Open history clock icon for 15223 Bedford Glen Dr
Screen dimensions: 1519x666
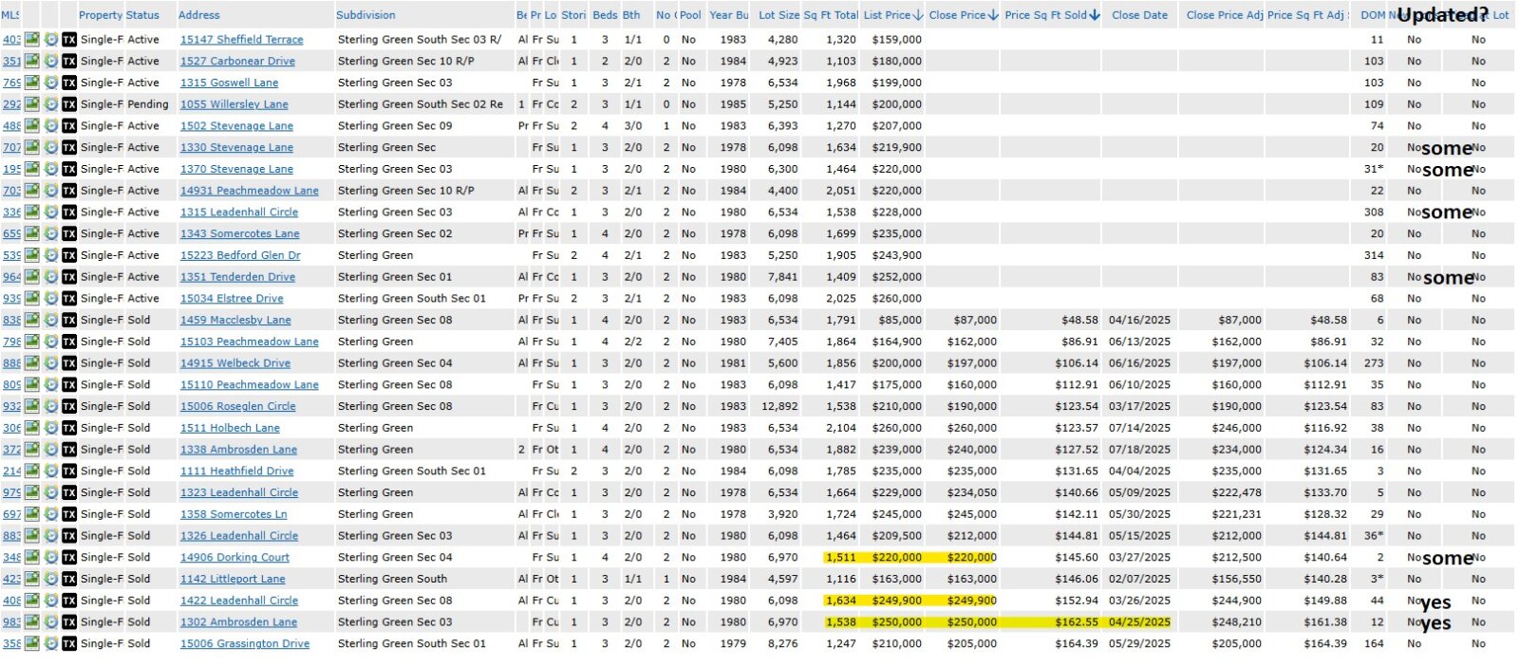click(x=50, y=255)
